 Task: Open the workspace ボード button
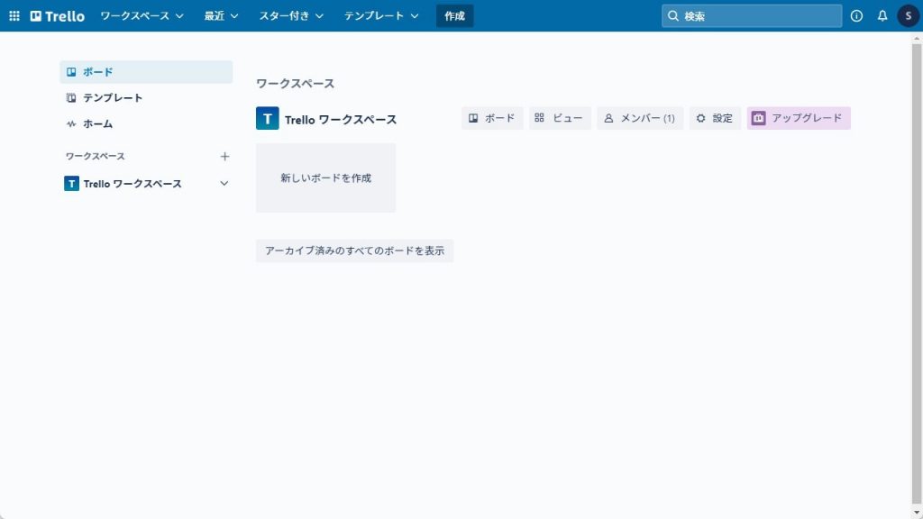(x=492, y=118)
